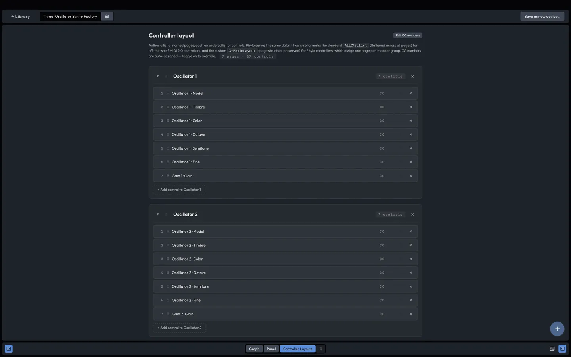
Task: Click CC field of Oscillator 2 · Semitone
Action: tap(382, 286)
